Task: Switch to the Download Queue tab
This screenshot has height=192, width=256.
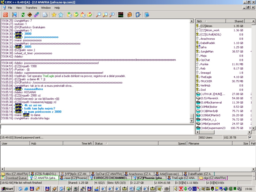Action: pyautogui.click(x=14, y=178)
